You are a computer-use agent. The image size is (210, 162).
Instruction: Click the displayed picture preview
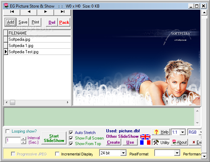137,57
